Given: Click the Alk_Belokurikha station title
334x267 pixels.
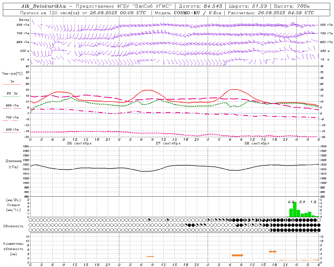Looking at the screenshot, I should point(44,6).
